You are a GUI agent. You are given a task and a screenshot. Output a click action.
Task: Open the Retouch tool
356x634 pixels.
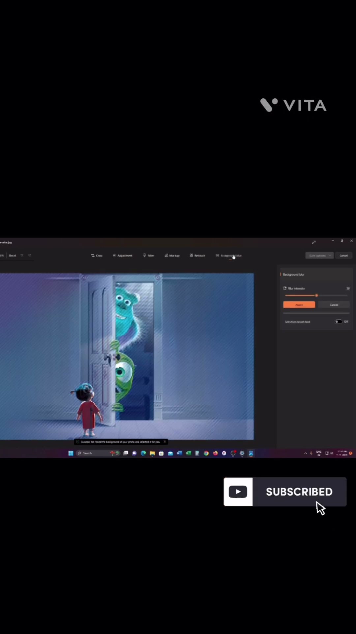tap(197, 255)
